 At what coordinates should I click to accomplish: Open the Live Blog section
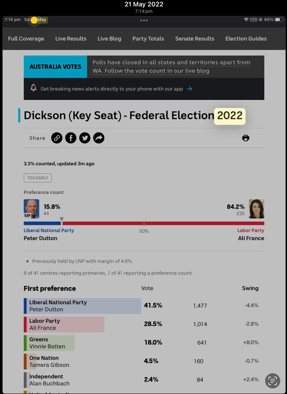(x=109, y=39)
